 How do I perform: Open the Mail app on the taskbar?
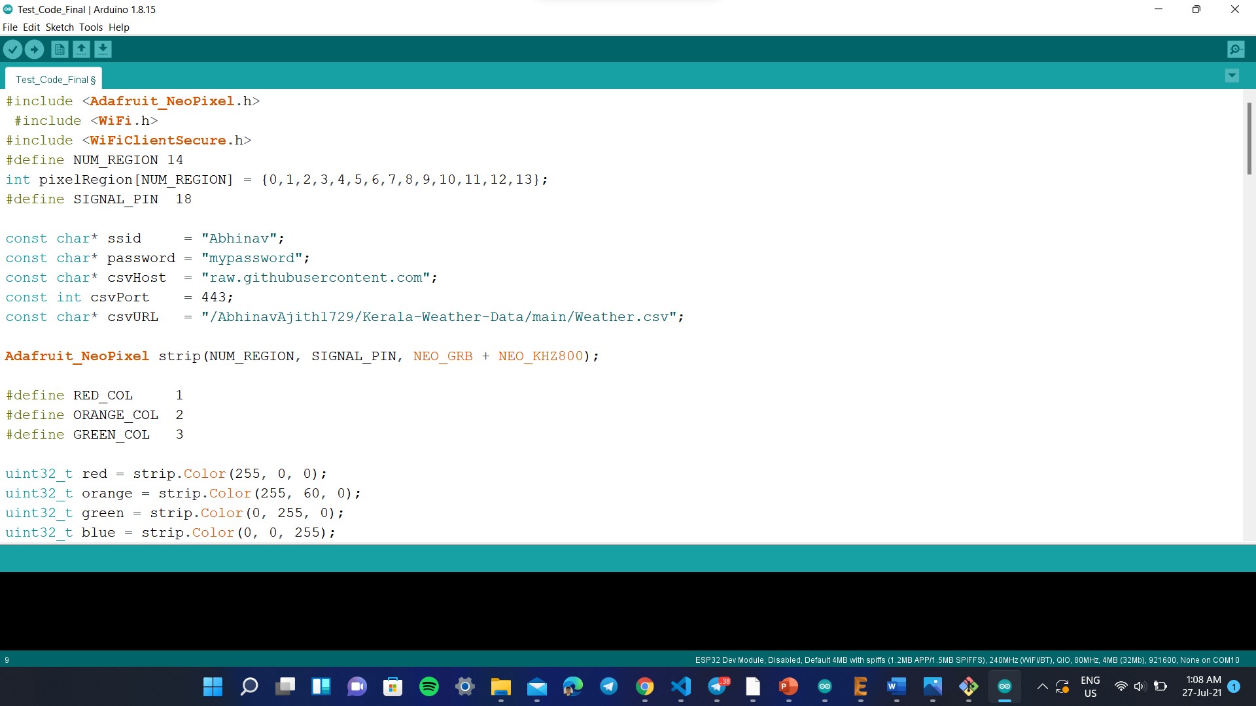(x=536, y=686)
